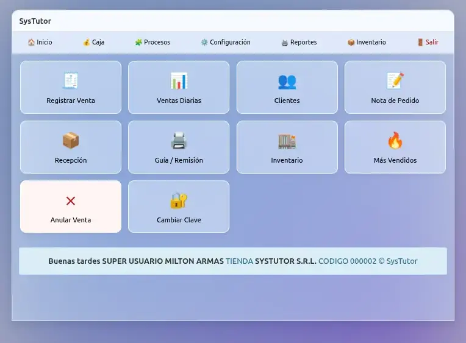
Task: Open the Más Vendidos flame icon
Action: (x=395, y=141)
